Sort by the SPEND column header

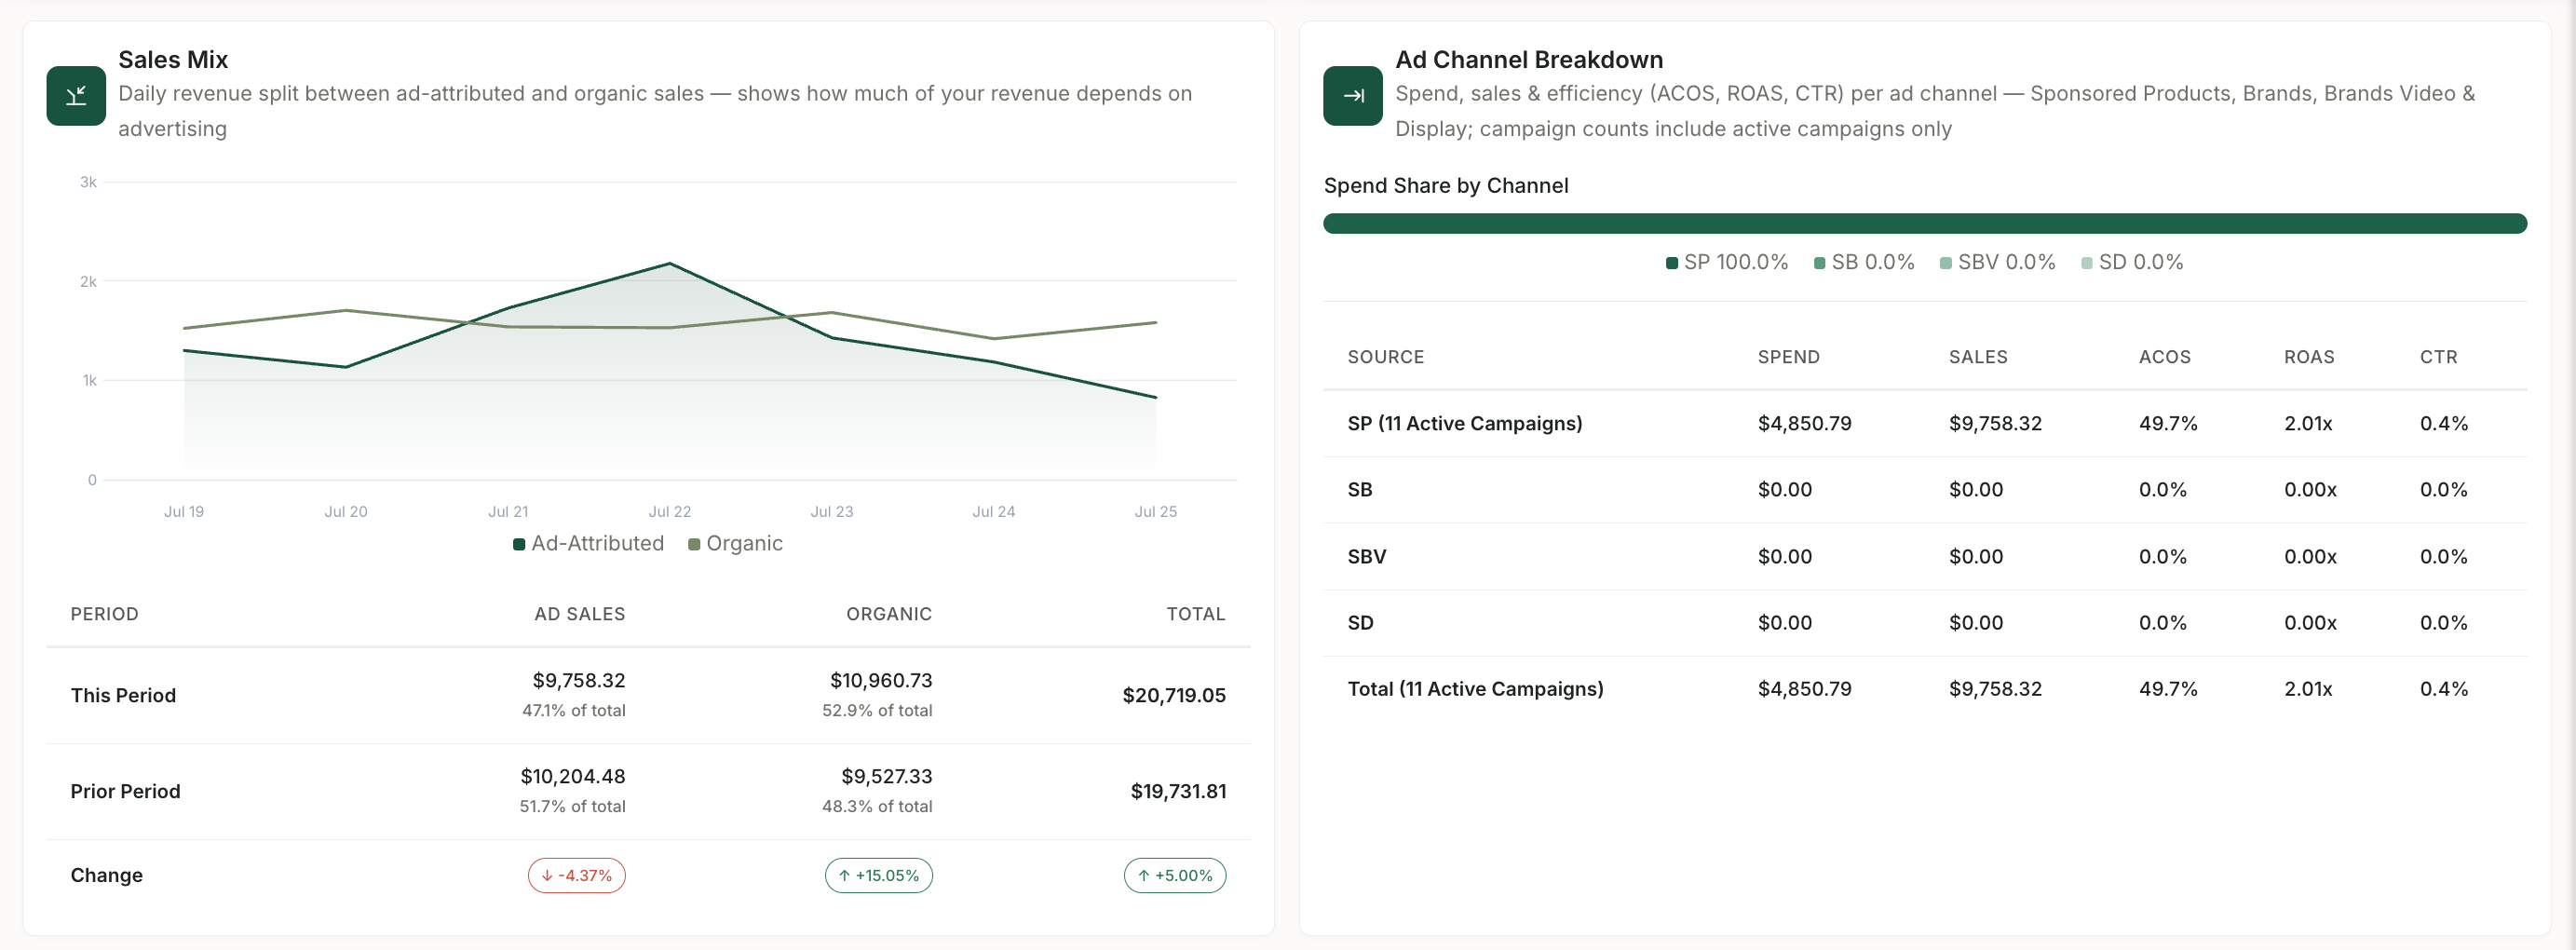[x=1788, y=357]
